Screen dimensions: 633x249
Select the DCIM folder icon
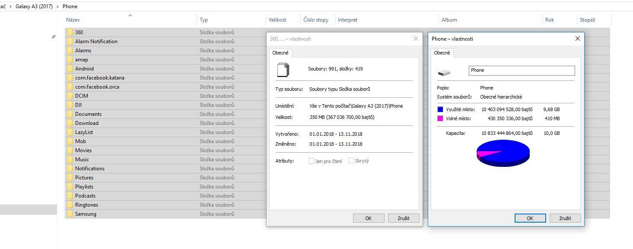(x=70, y=96)
